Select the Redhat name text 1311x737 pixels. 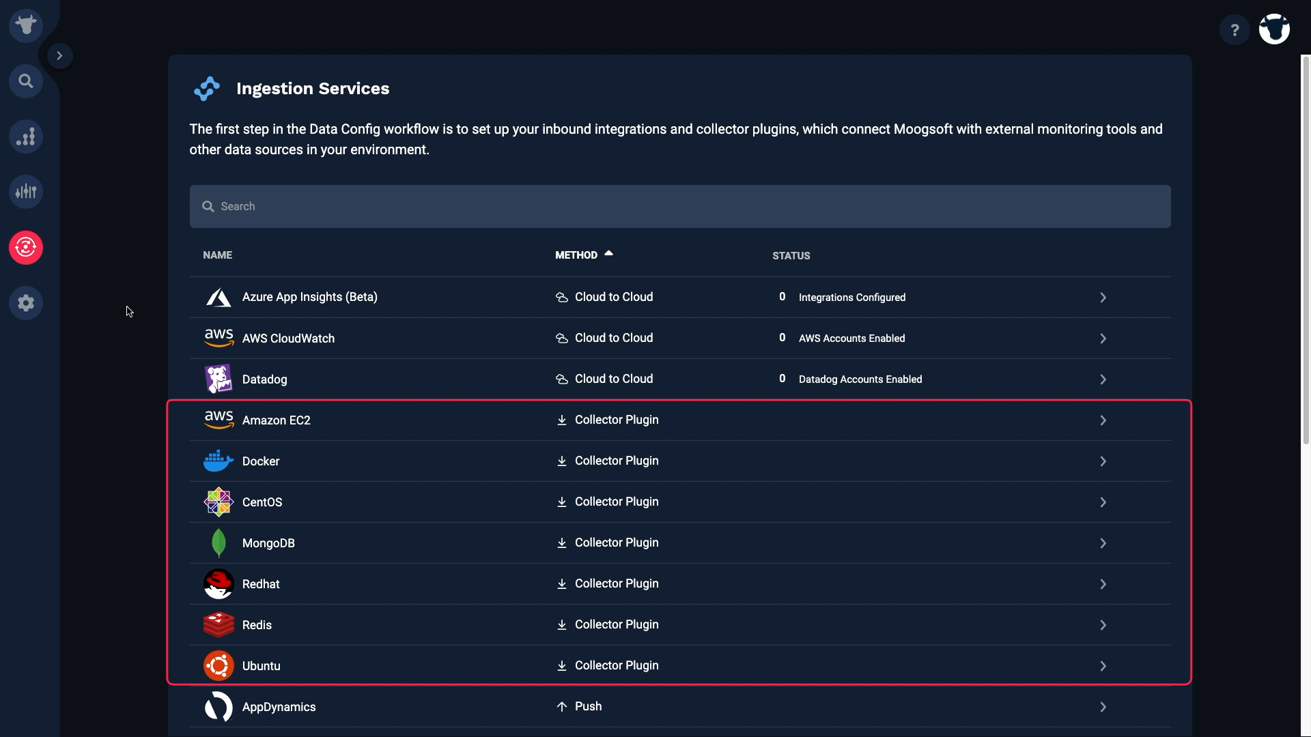(x=261, y=584)
